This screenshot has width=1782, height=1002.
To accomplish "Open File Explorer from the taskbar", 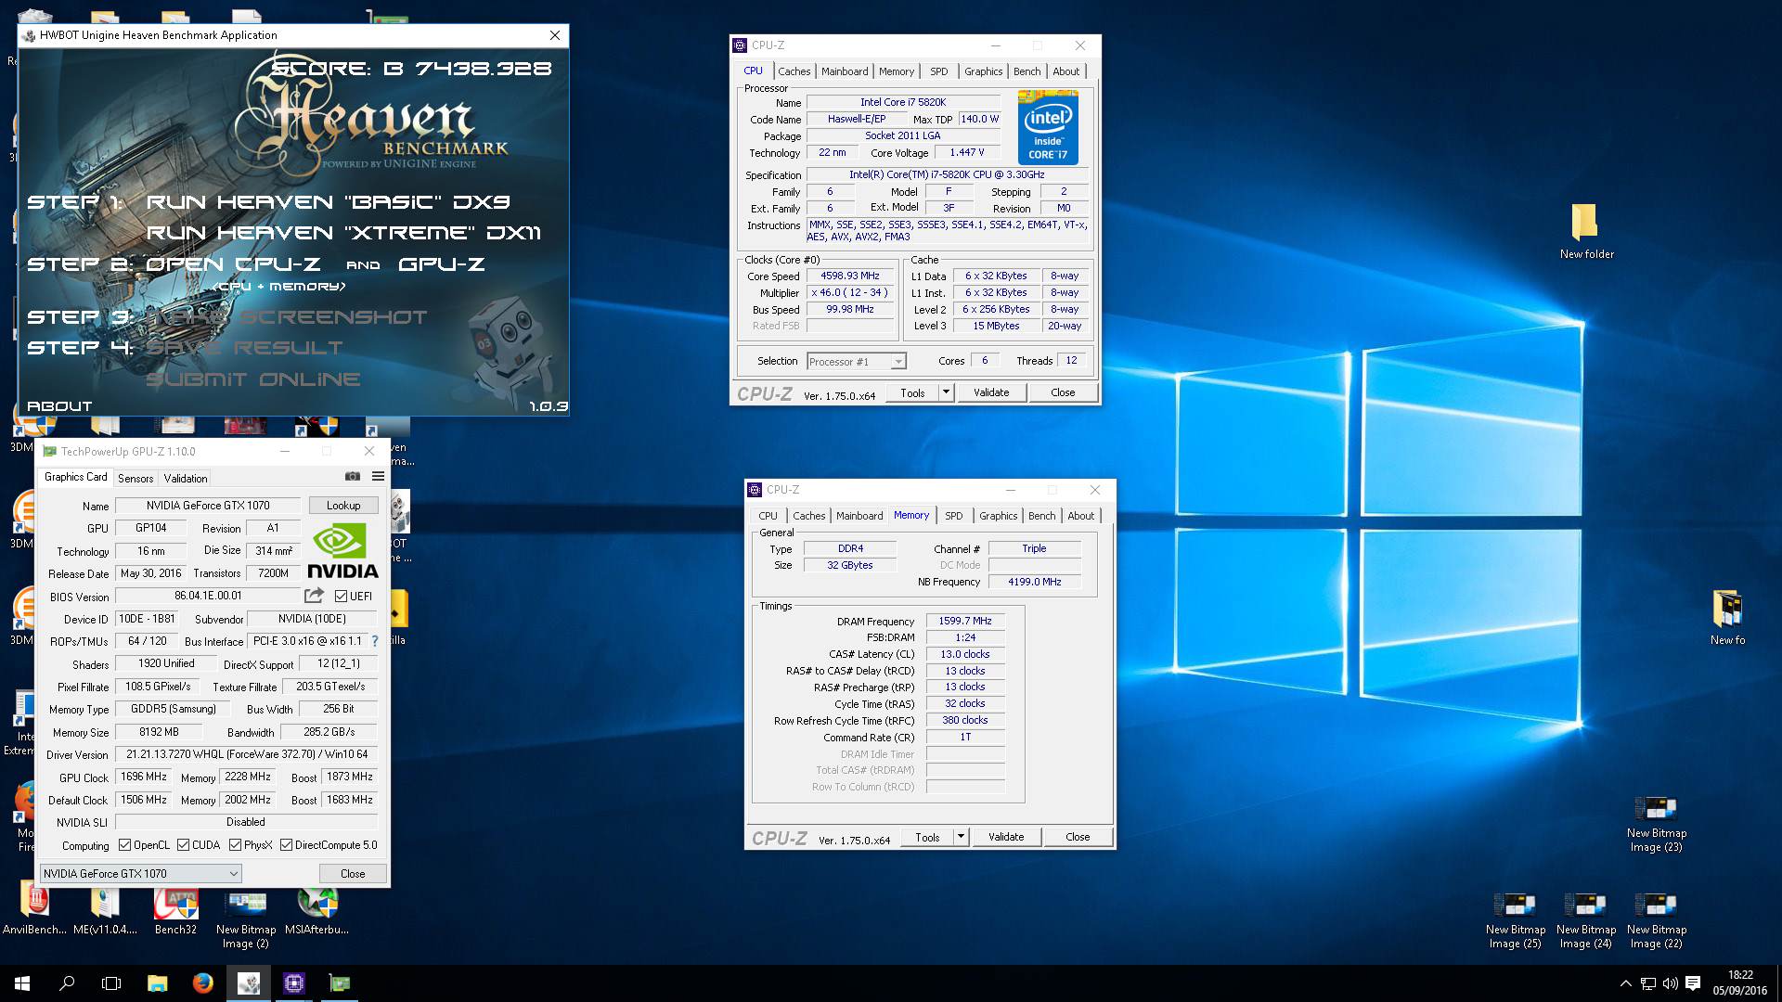I will pos(158,983).
